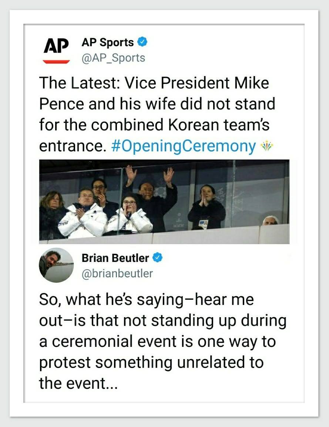This screenshot has height=427, width=329.
Task: Open Brian Beutler's profile avatar
Action: (56, 265)
